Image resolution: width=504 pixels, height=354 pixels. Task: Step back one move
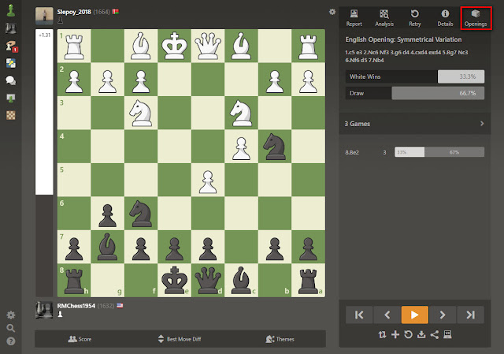pos(387,315)
